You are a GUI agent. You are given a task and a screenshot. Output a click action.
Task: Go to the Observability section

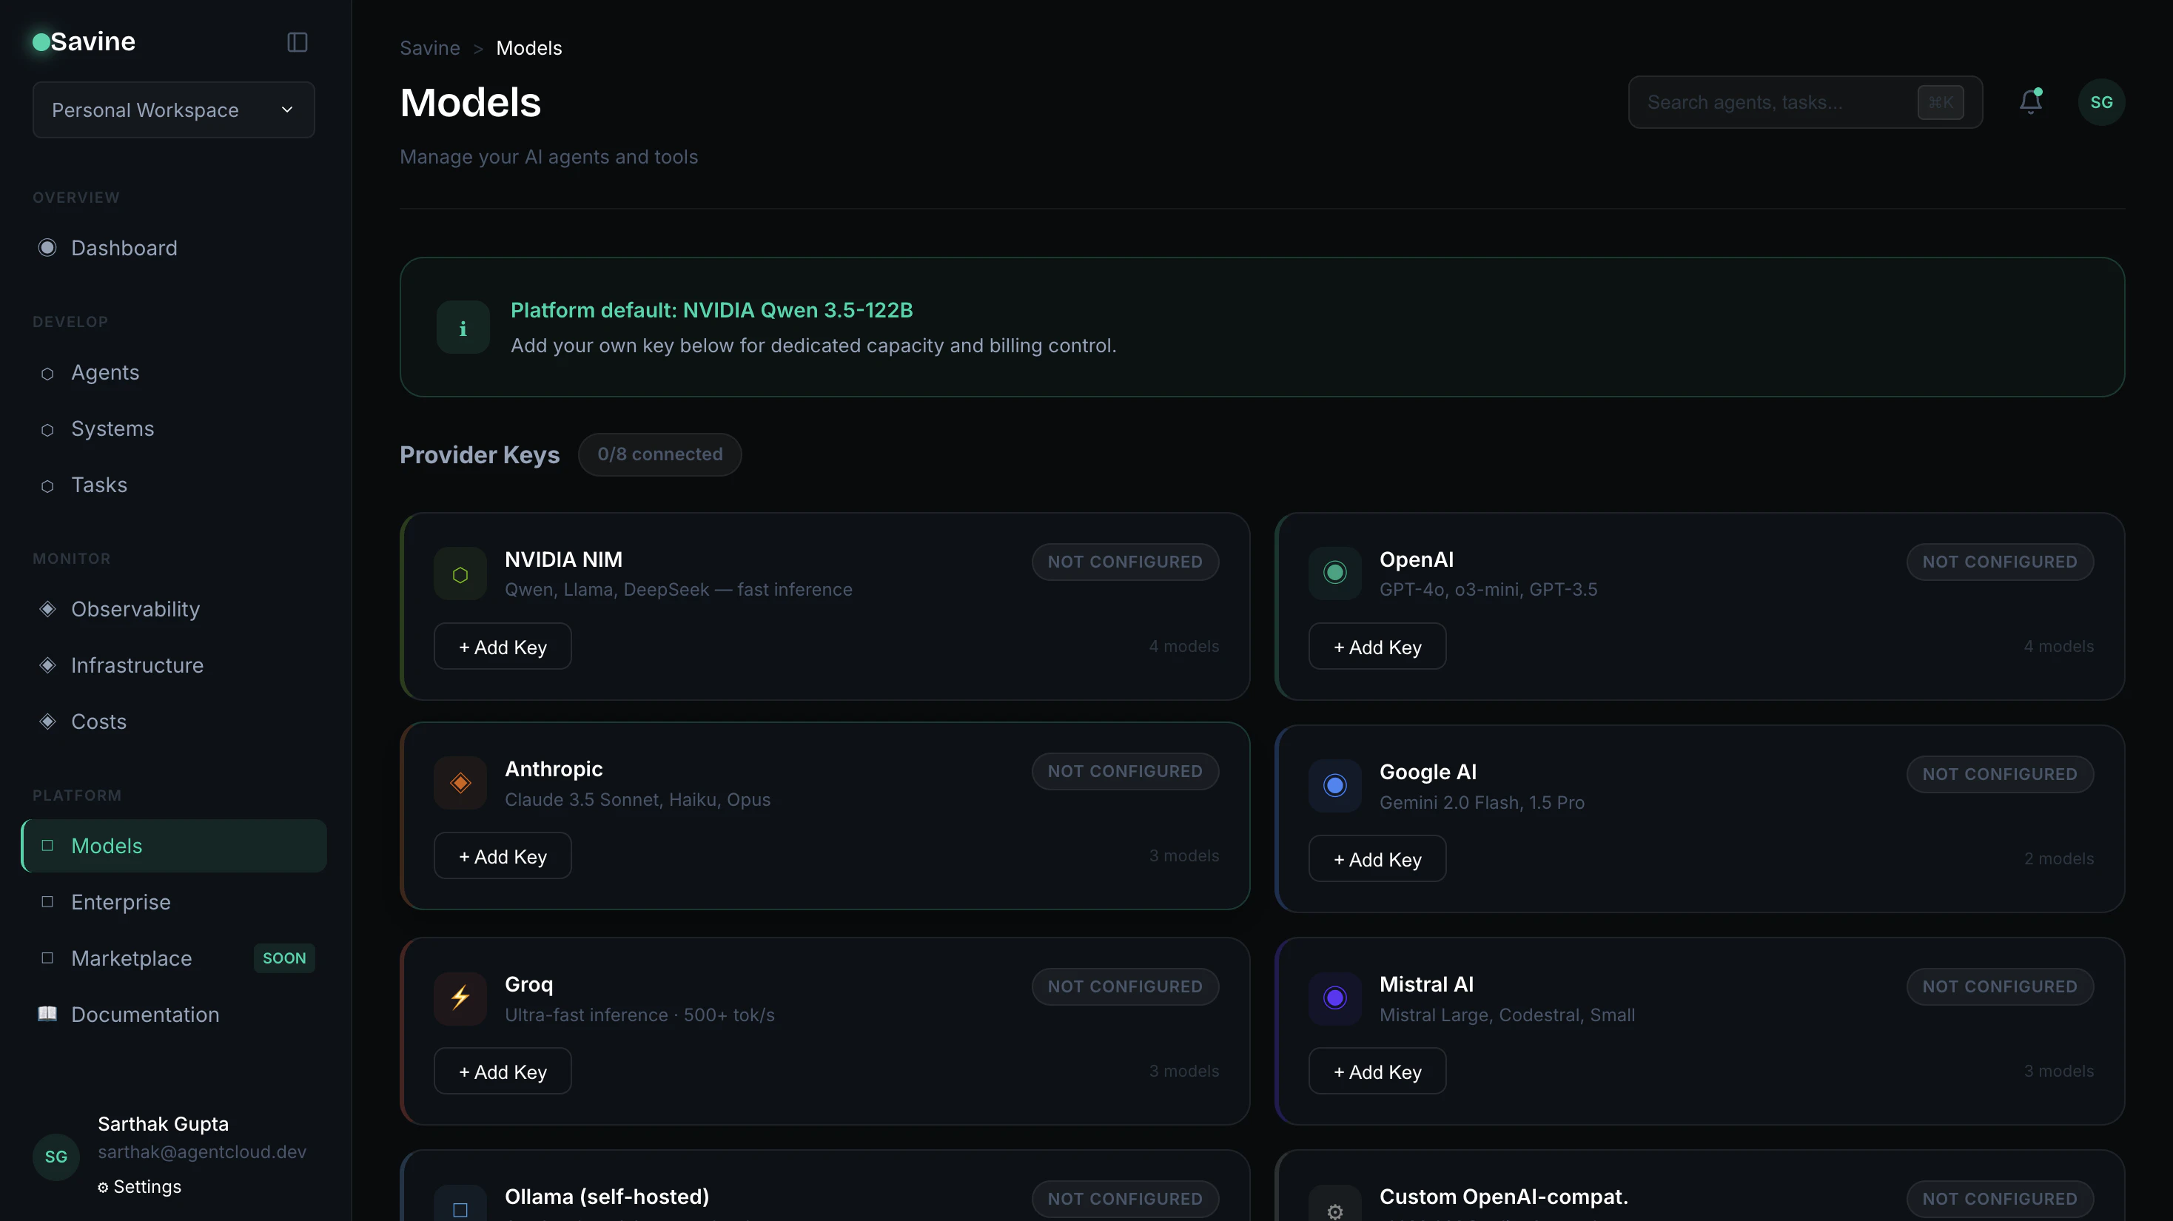[x=135, y=609]
